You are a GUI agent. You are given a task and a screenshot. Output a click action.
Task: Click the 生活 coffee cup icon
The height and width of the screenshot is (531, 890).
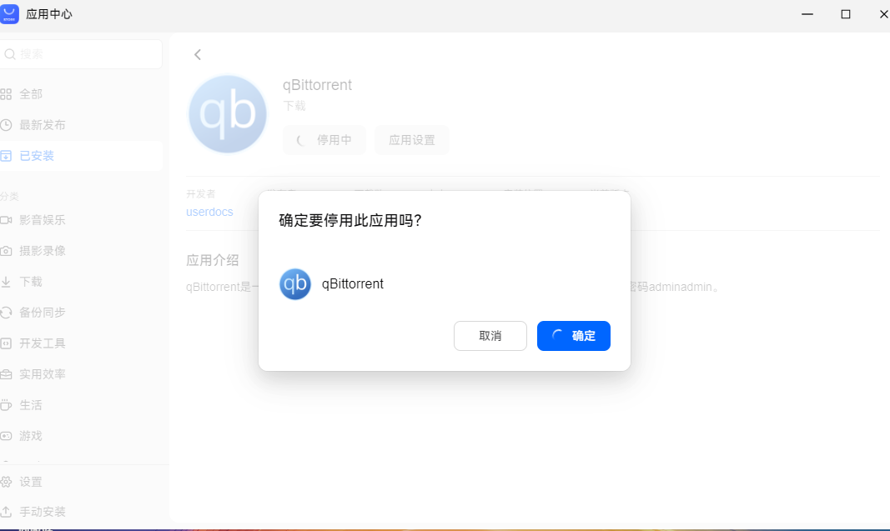(6, 405)
